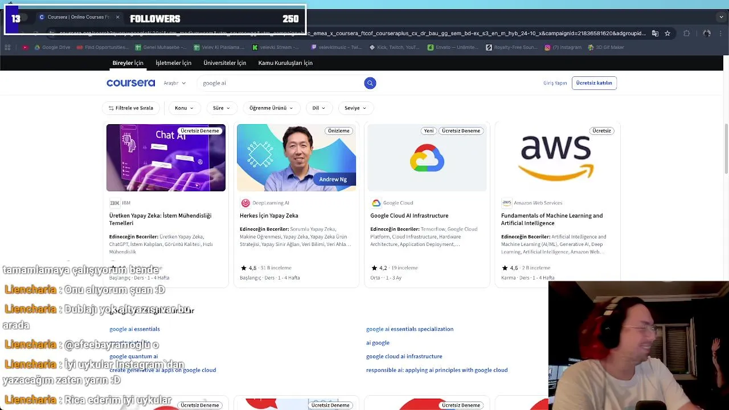
Task: Close the Coursera browser tab
Action: tap(117, 17)
